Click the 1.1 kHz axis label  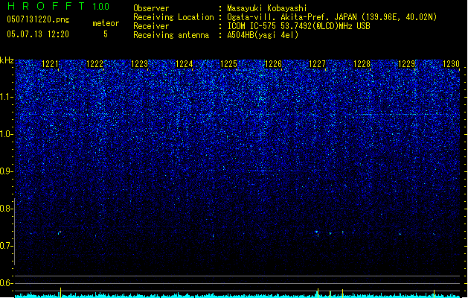[x=7, y=97]
